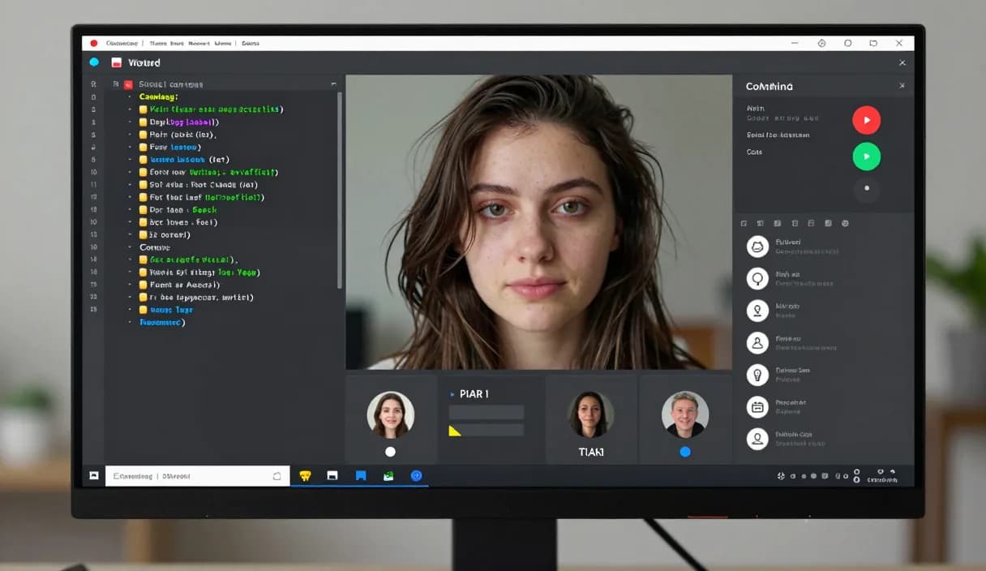The height and width of the screenshot is (571, 986).
Task: Click the small dark dot button below green button
Action: click(866, 188)
